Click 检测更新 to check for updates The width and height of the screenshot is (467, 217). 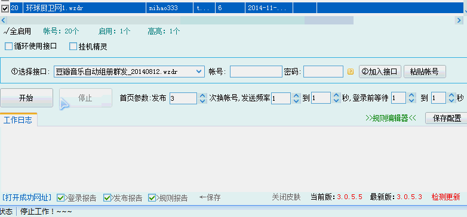(446, 197)
